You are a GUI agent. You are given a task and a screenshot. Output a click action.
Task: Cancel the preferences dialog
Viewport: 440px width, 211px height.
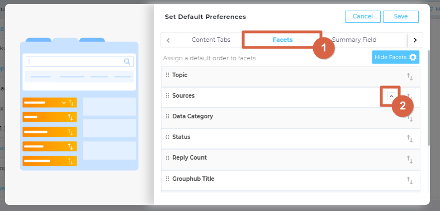click(362, 17)
